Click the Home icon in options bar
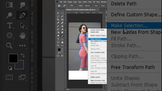Image resolution: width=162 pixels, height=91 pixels. [x=59, y=6]
